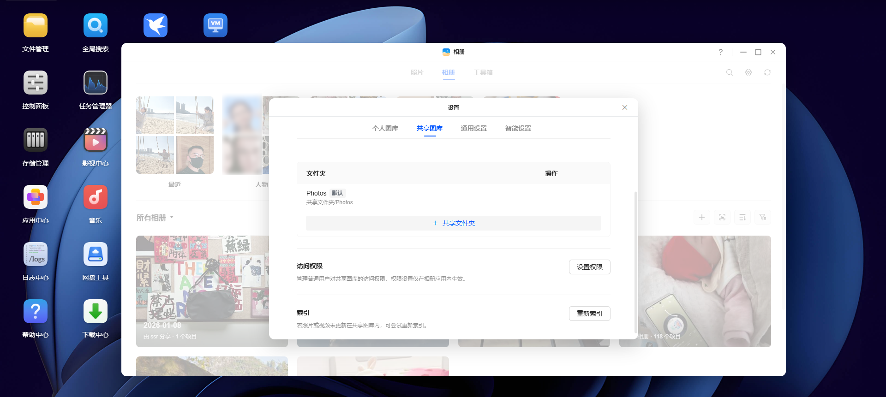Click the search icon in 相册 window
886x397 pixels.
coord(730,72)
